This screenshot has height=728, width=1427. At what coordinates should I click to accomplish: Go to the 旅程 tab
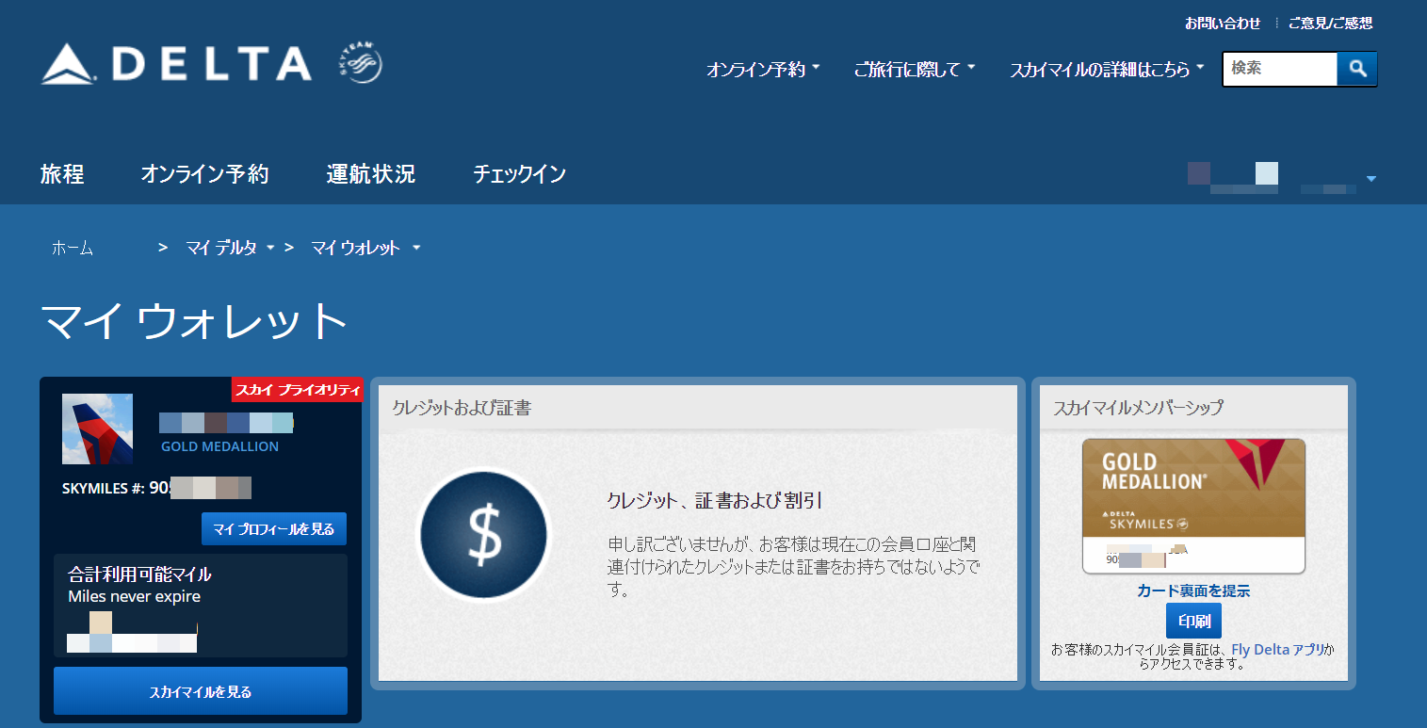[62, 174]
